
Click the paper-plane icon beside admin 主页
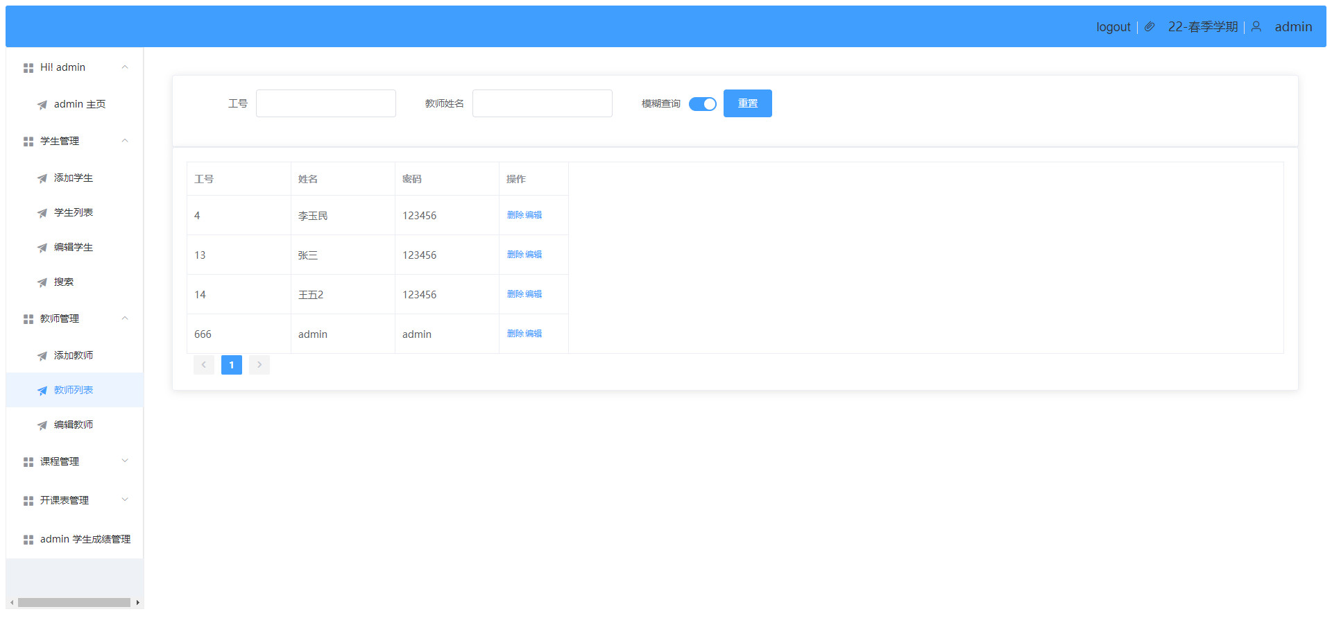pyautogui.click(x=42, y=105)
